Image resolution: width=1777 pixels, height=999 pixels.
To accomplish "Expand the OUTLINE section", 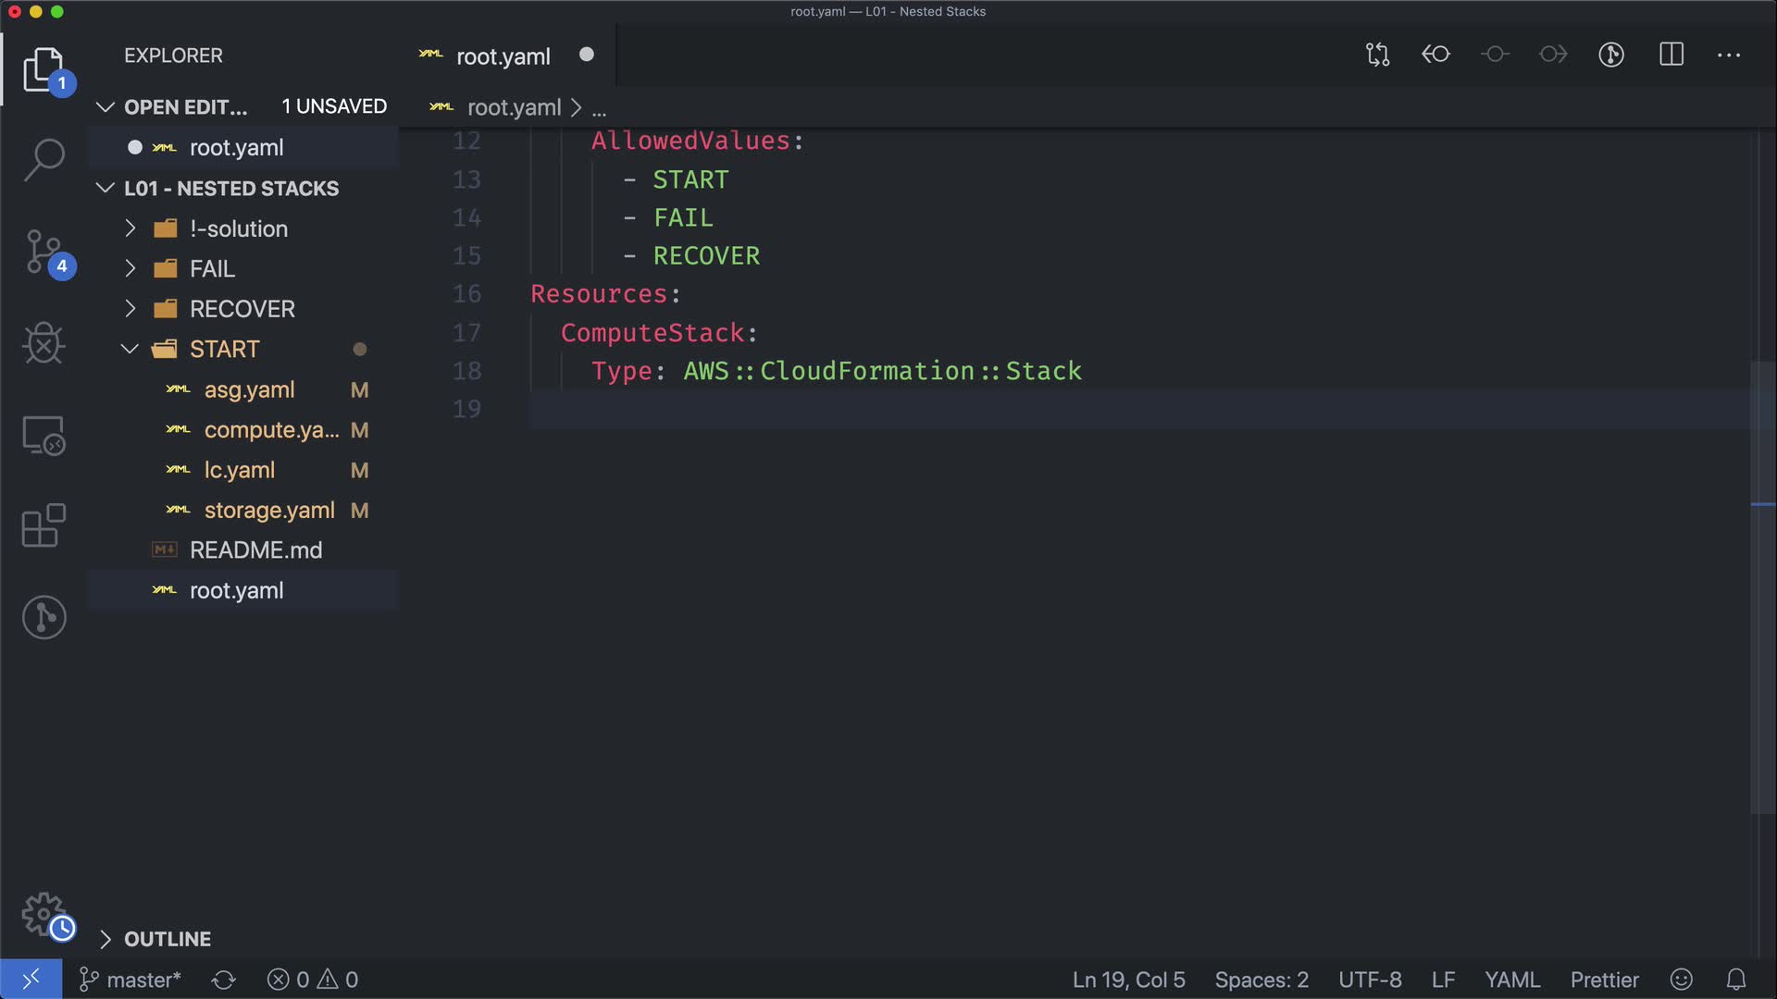I will [x=167, y=939].
